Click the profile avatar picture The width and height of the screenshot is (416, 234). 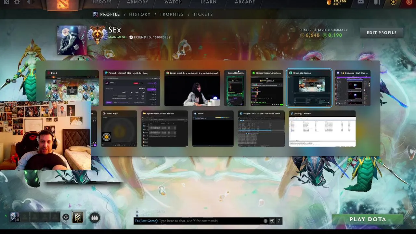72,40
